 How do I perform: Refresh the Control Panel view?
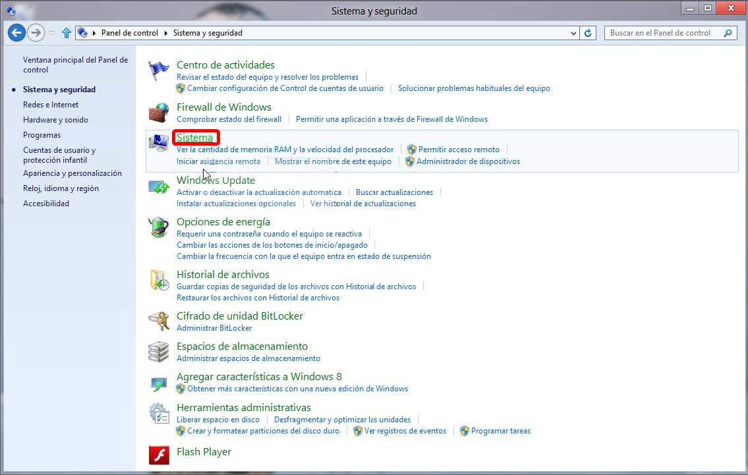coord(589,33)
